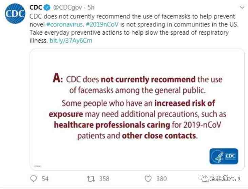Open the CDC profile avatar

coord(15,14)
